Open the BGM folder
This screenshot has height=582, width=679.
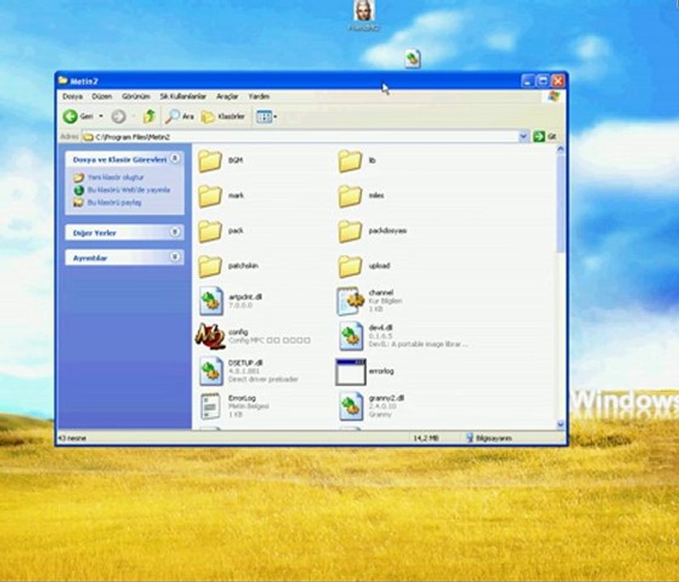210,161
